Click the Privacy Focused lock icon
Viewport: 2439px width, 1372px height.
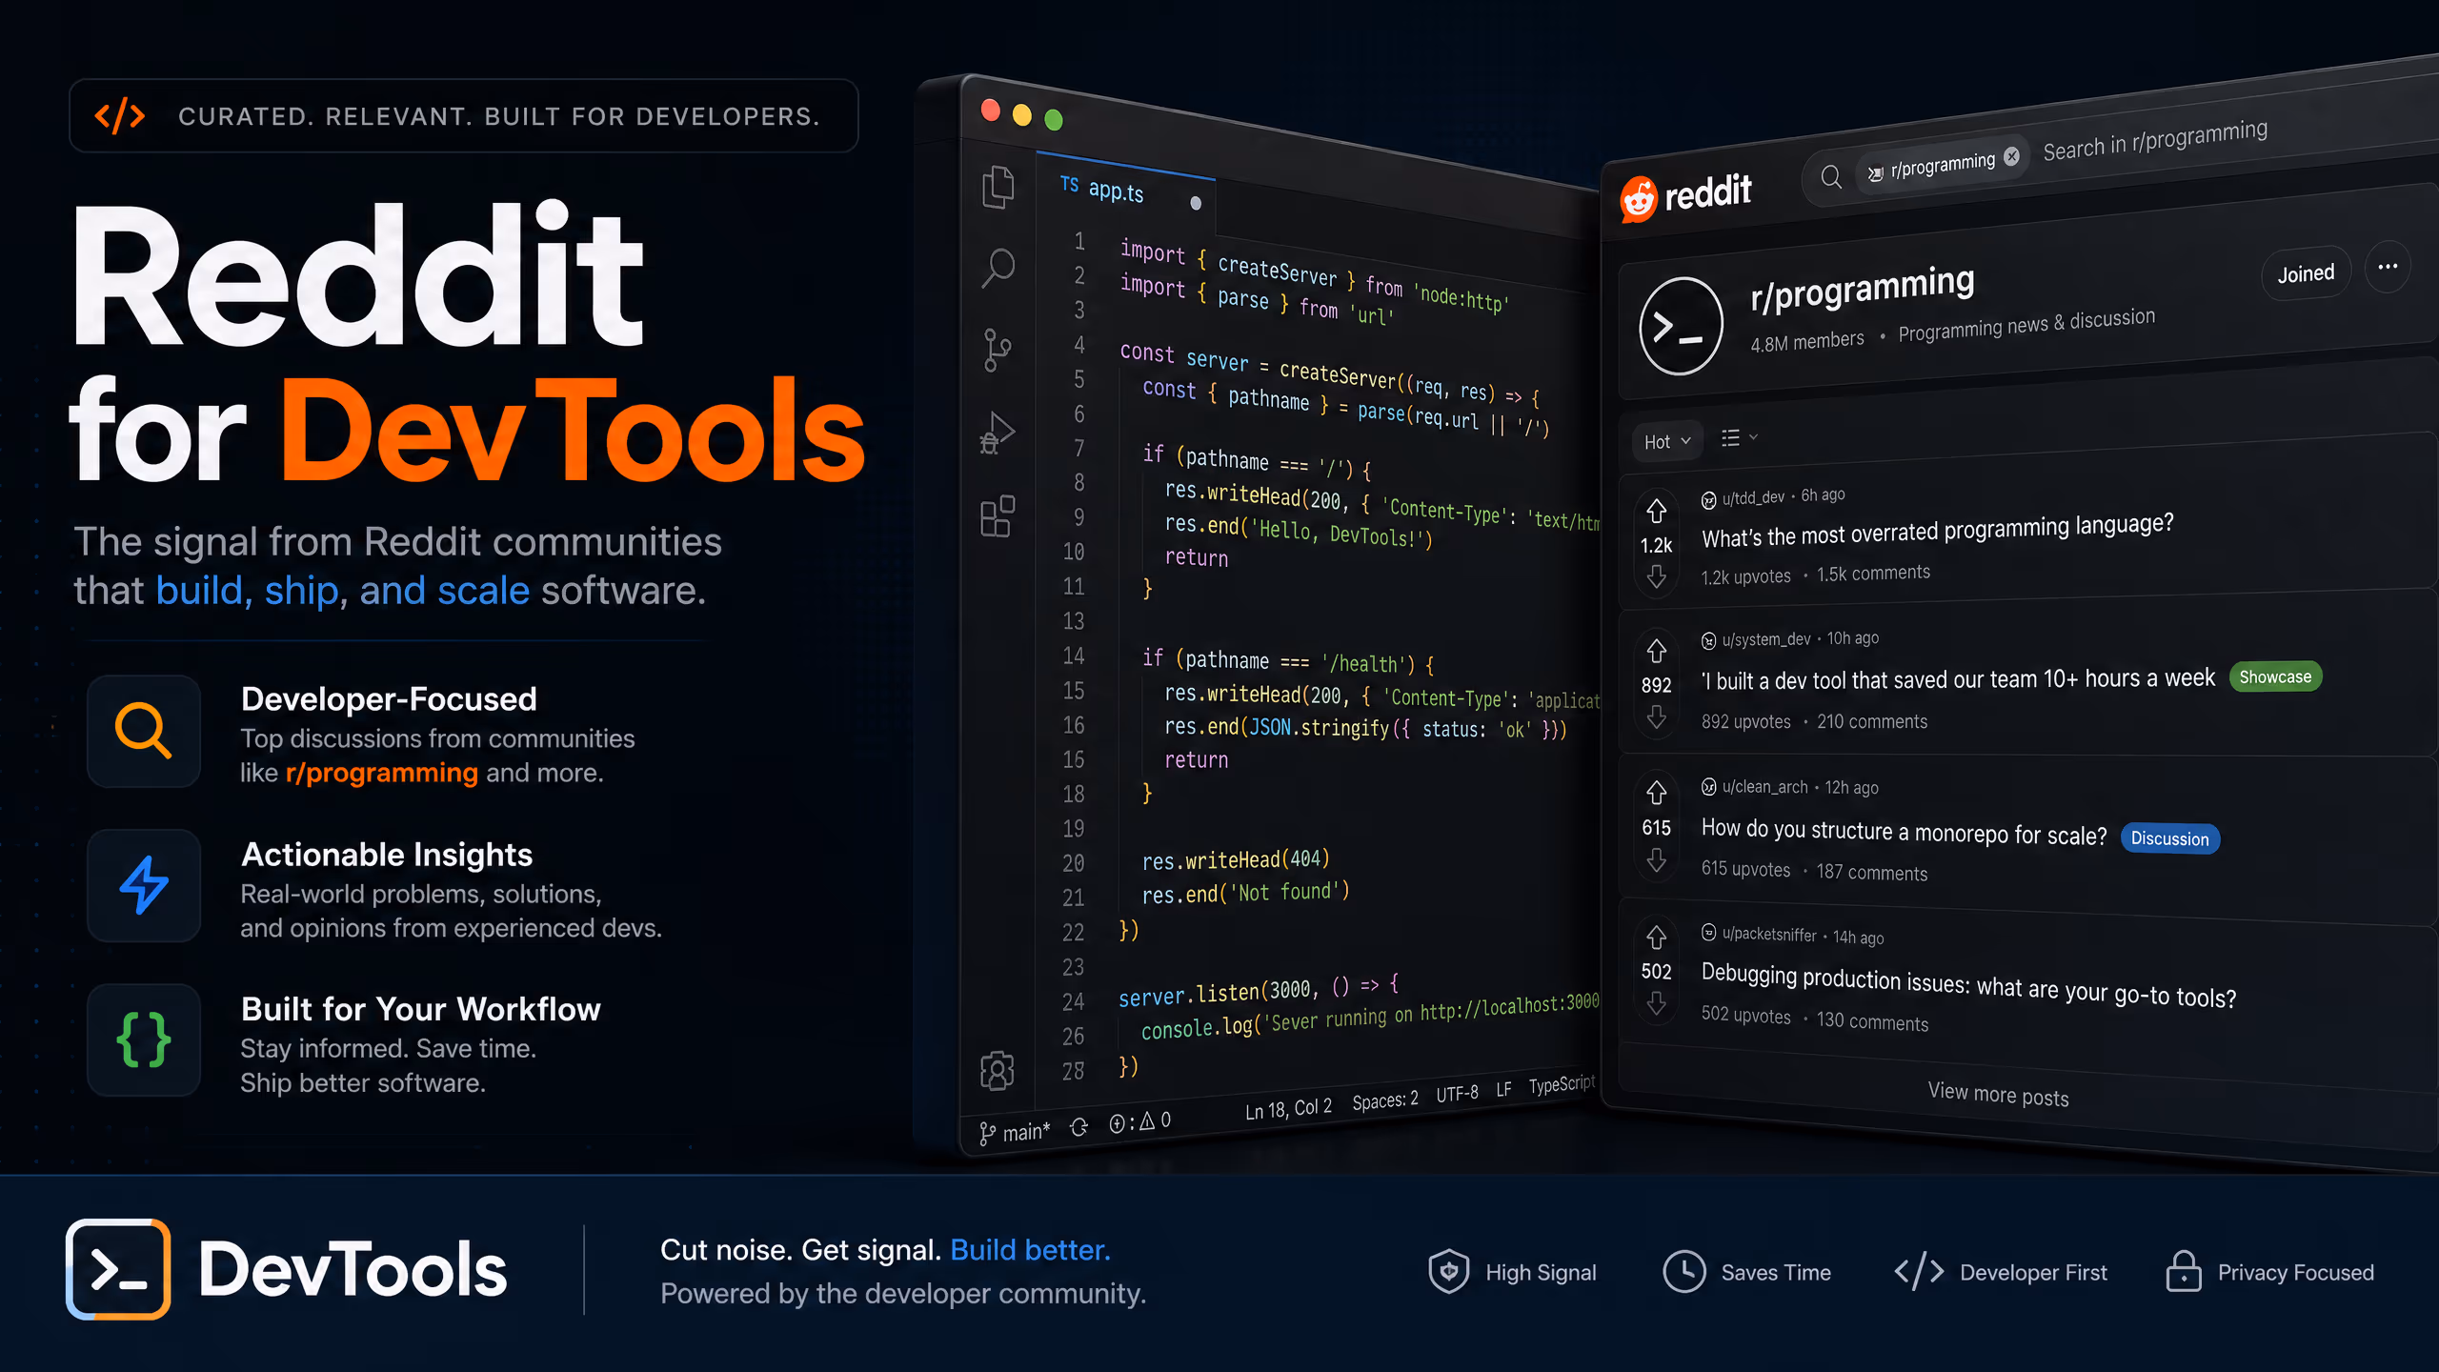(2184, 1272)
